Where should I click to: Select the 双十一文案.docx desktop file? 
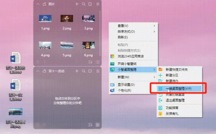point(15,90)
